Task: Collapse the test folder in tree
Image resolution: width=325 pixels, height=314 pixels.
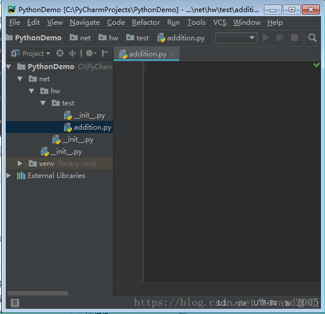Action: click(43, 103)
